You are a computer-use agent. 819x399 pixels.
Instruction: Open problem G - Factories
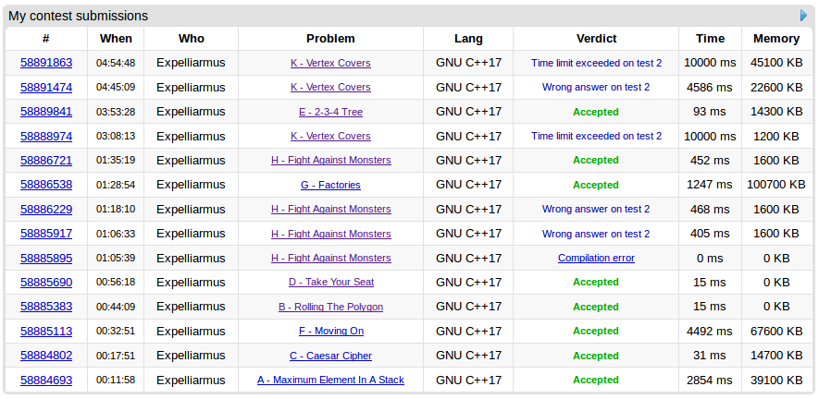(330, 185)
